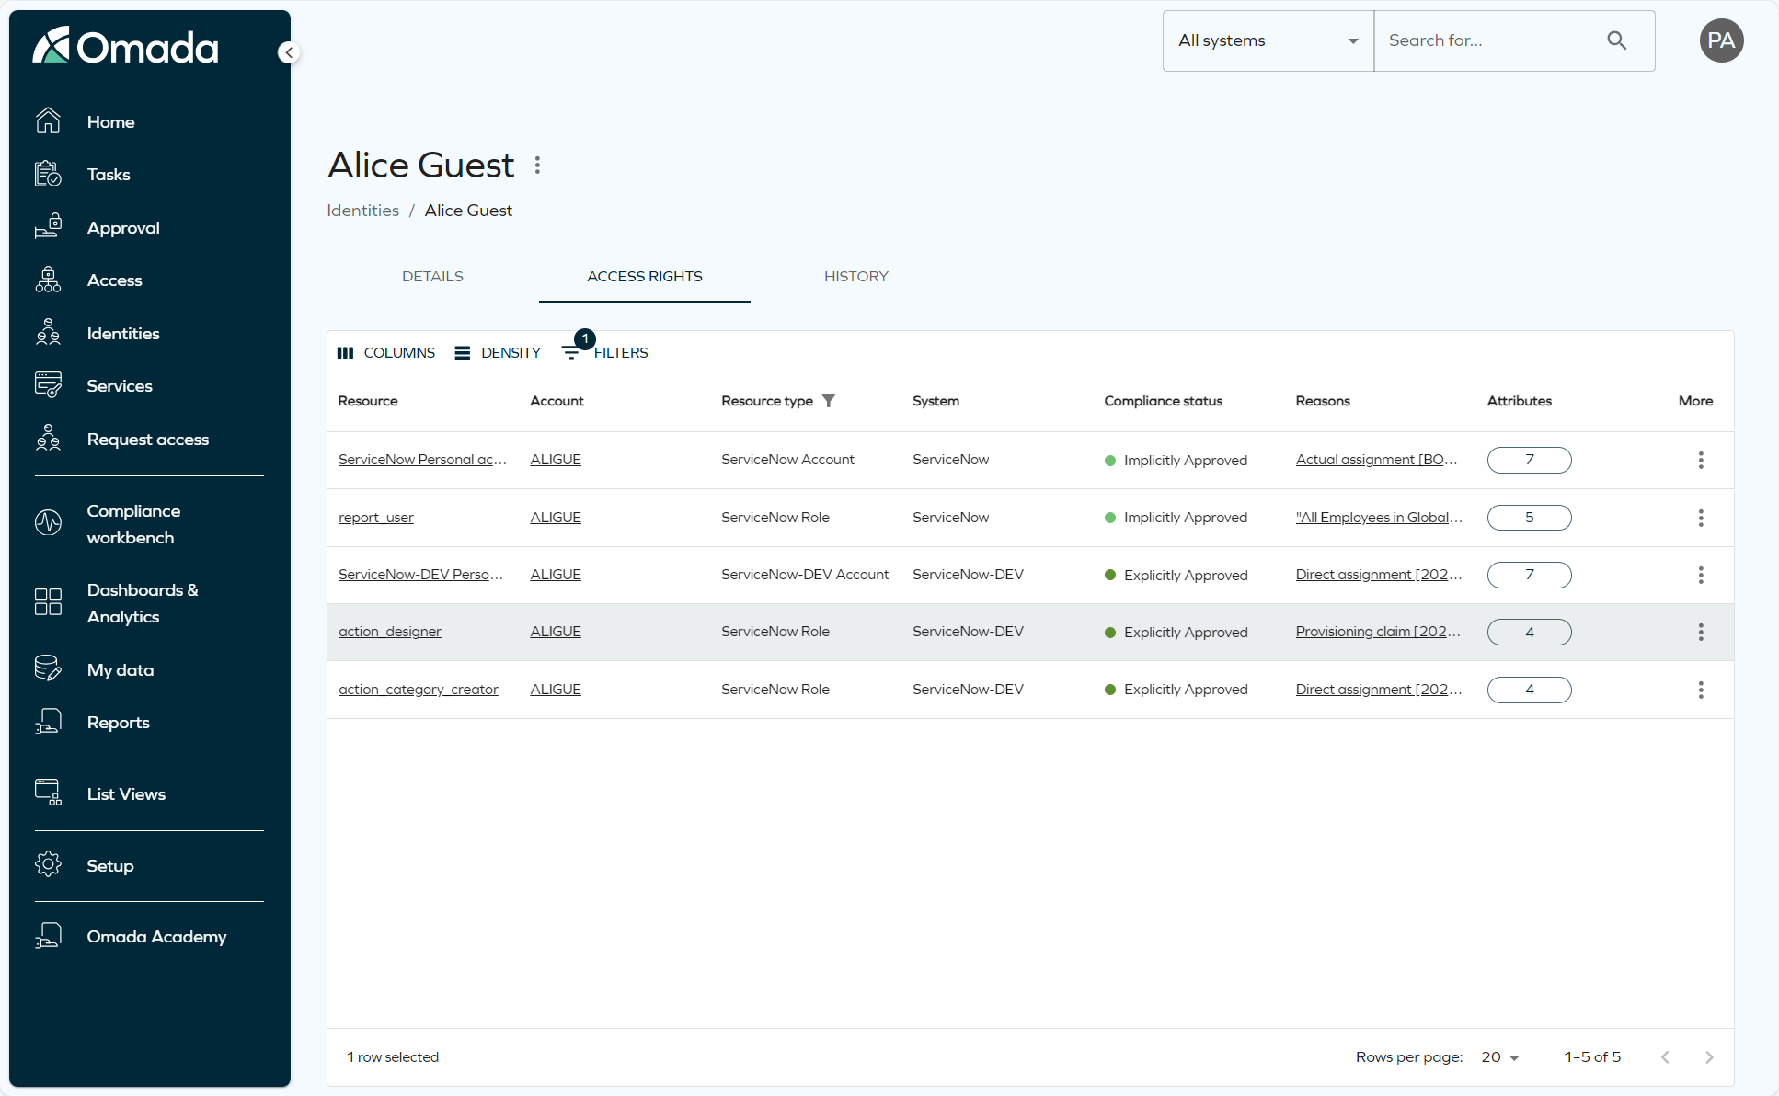This screenshot has height=1096, width=1779.
Task: Open More menu for report_user row
Action: 1701,518
